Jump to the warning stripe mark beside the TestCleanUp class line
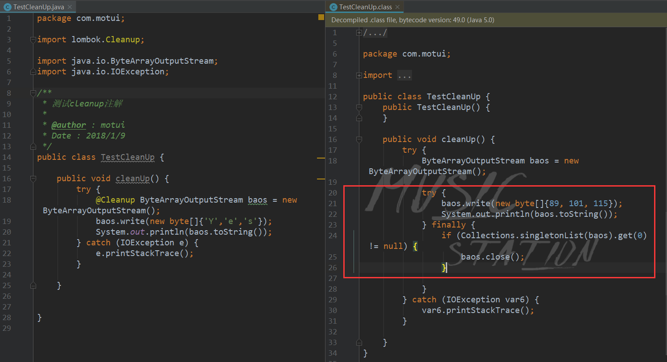 (321, 158)
